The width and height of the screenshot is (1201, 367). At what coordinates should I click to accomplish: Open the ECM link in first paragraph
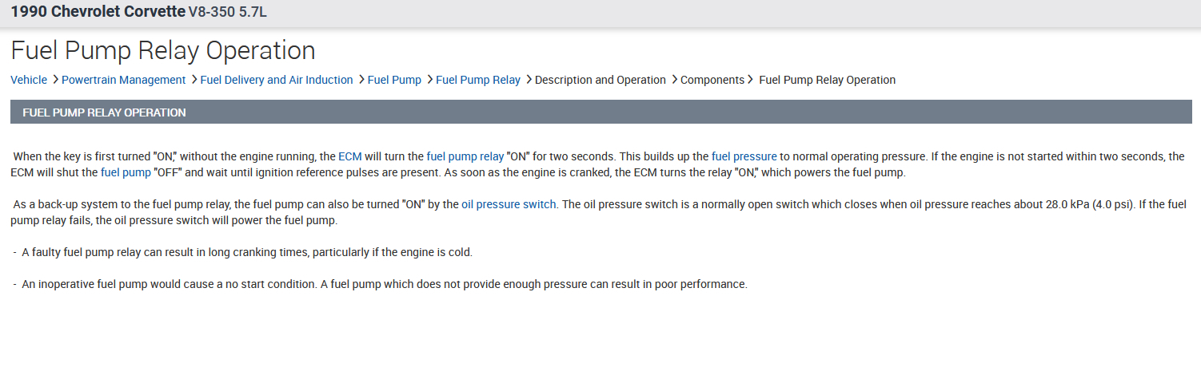(x=350, y=157)
